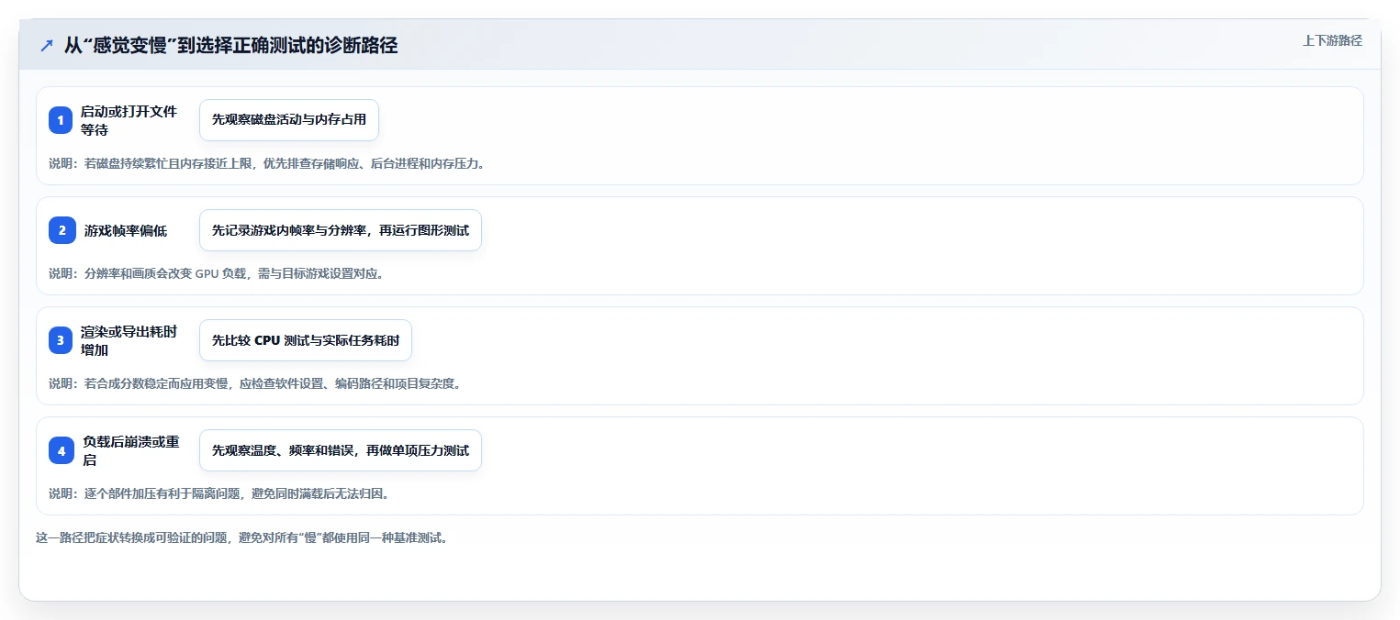Viewport: 1400px width, 620px height.
Task: Click the 渲染或导出耗时增加 step label
Action: (x=129, y=340)
